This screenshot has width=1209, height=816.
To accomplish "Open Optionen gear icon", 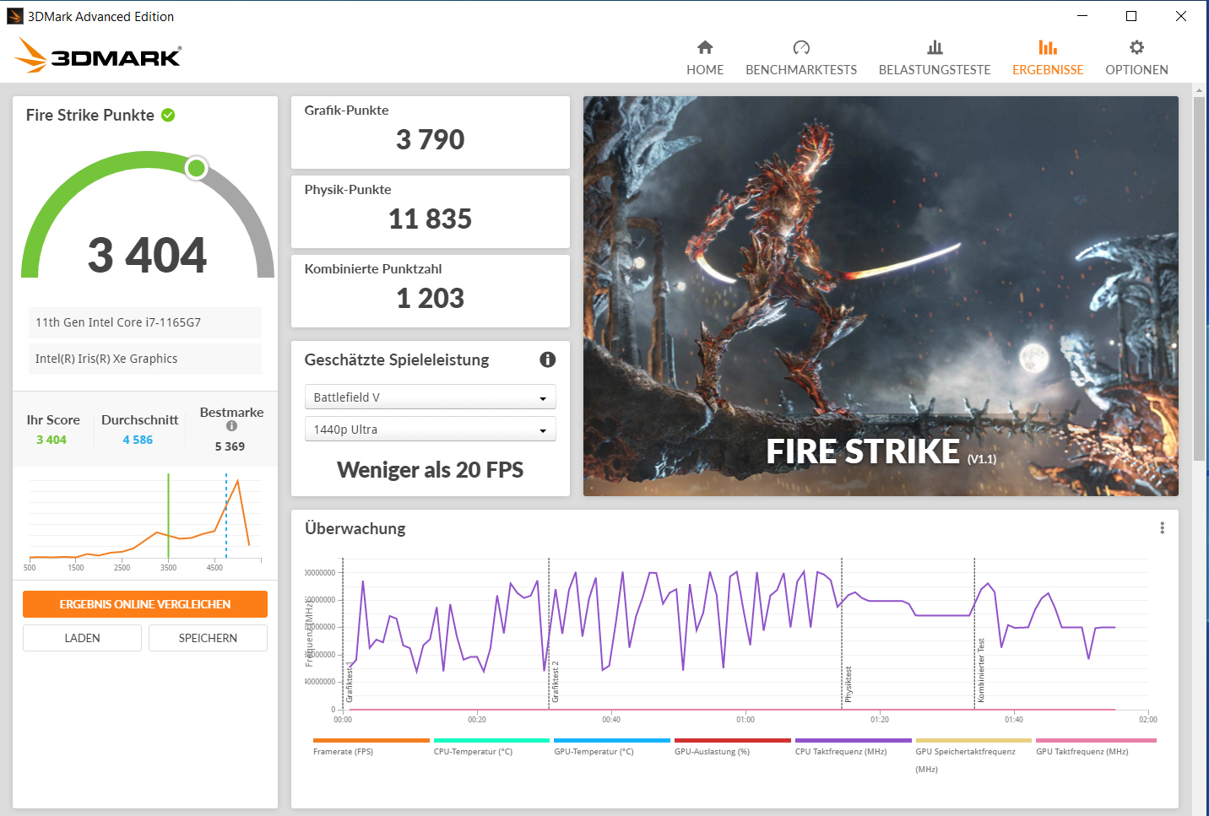I will tap(1136, 47).
